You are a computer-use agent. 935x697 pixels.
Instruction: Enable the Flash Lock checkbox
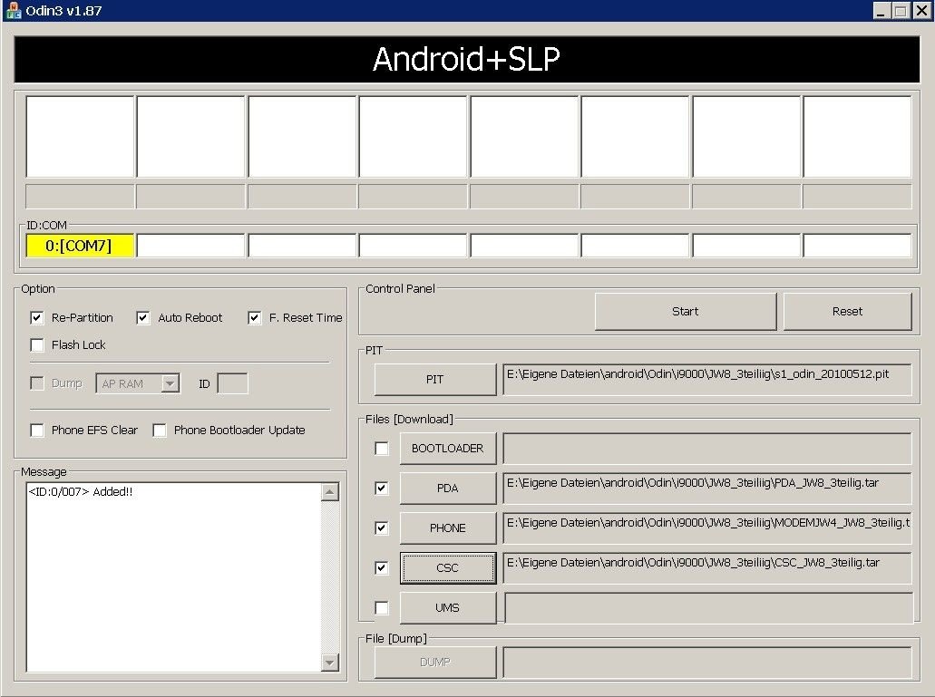pos(37,345)
